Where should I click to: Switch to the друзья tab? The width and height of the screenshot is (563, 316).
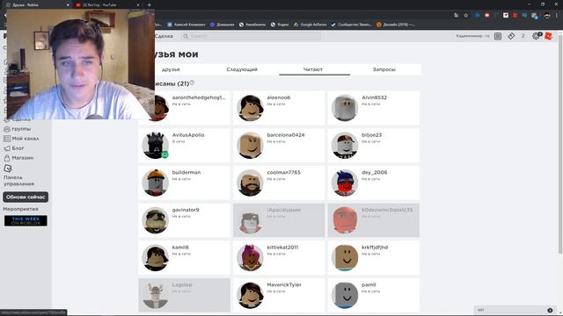pos(171,69)
